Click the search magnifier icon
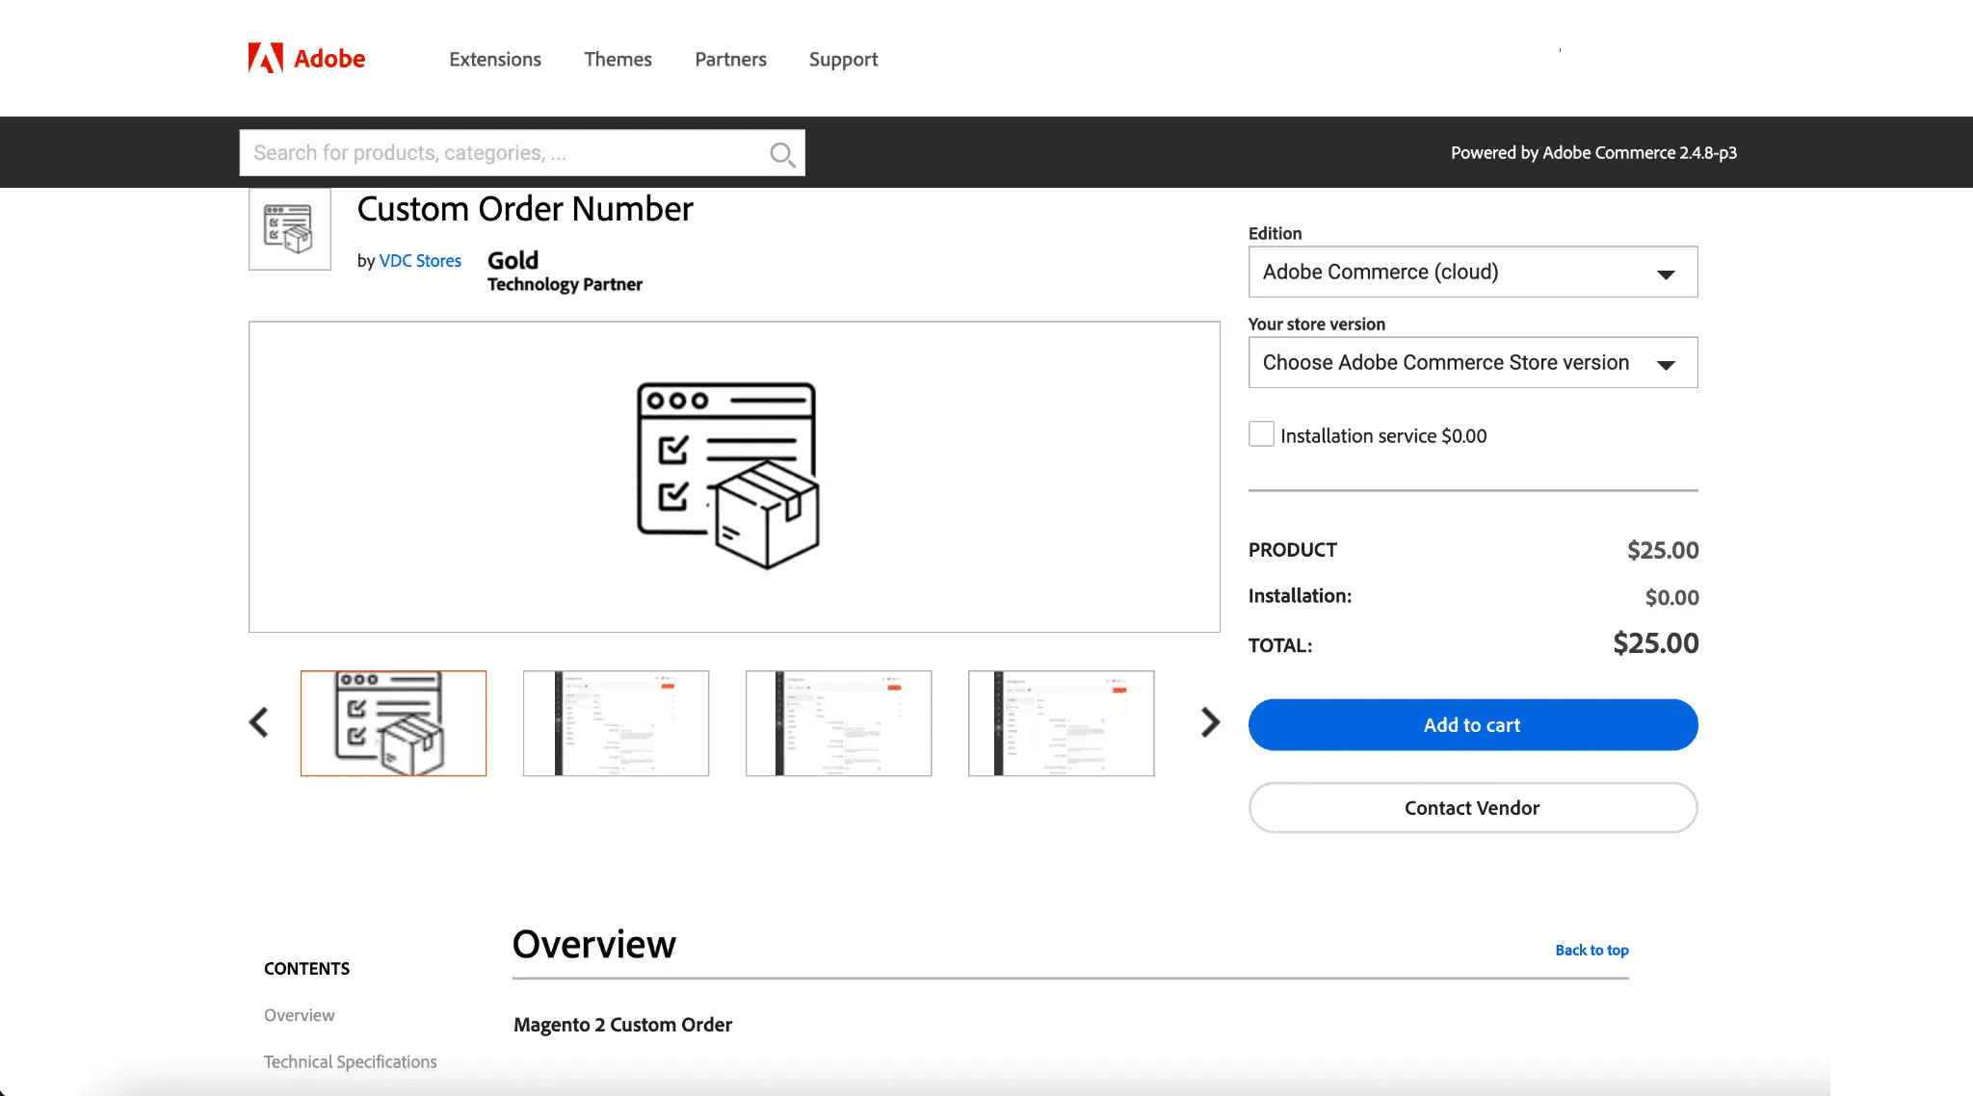This screenshot has width=1973, height=1096. coord(781,154)
